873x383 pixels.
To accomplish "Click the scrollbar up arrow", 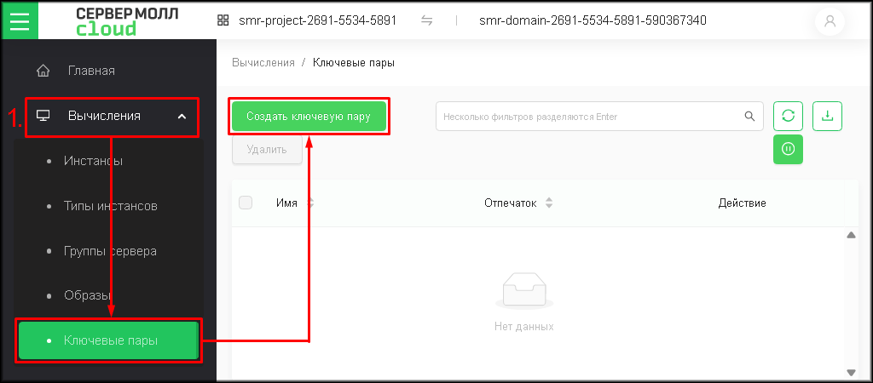I will 850,236.
